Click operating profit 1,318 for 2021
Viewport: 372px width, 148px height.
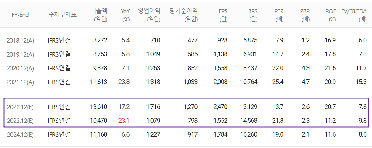click(x=153, y=82)
